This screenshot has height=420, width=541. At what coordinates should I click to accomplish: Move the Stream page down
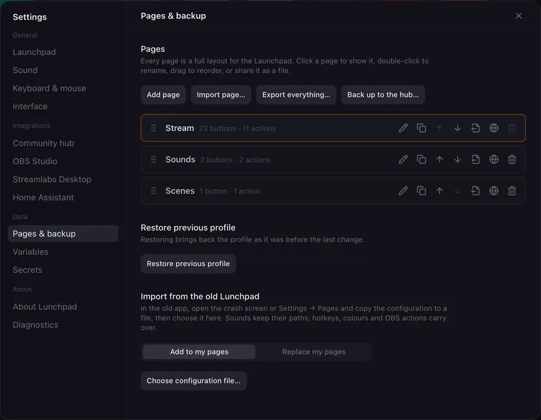tap(458, 128)
